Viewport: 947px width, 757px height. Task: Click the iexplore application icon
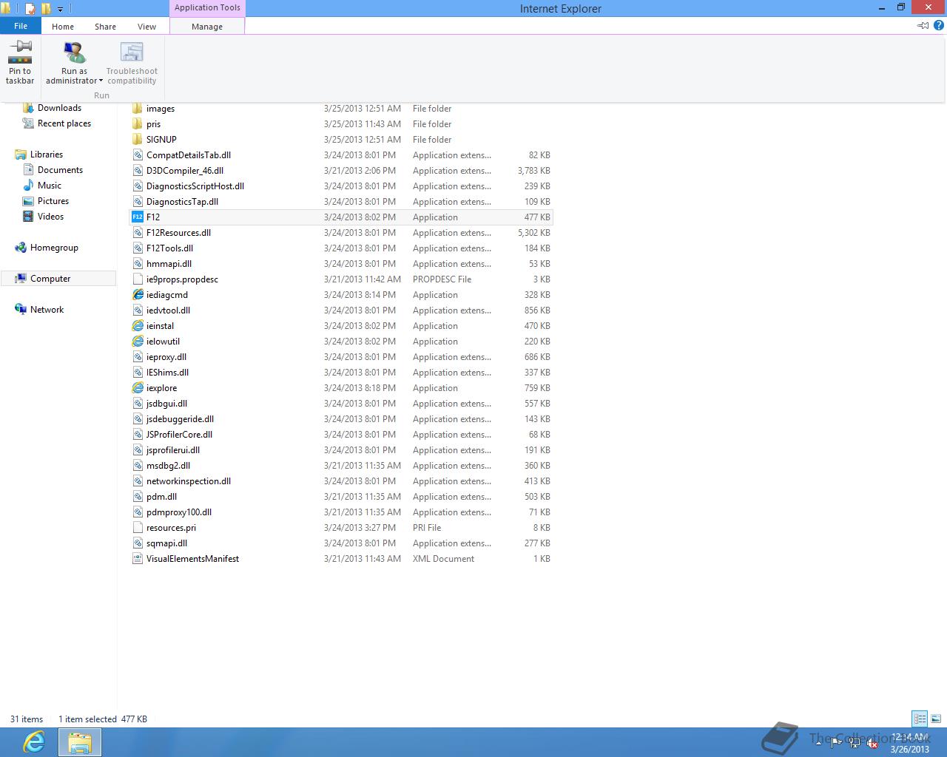pyautogui.click(x=138, y=388)
